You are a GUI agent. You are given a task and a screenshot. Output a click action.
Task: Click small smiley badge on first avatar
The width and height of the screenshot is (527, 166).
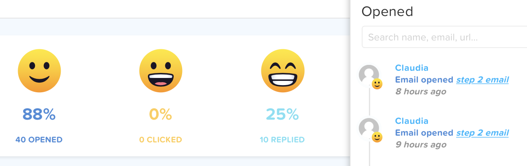[377, 84]
